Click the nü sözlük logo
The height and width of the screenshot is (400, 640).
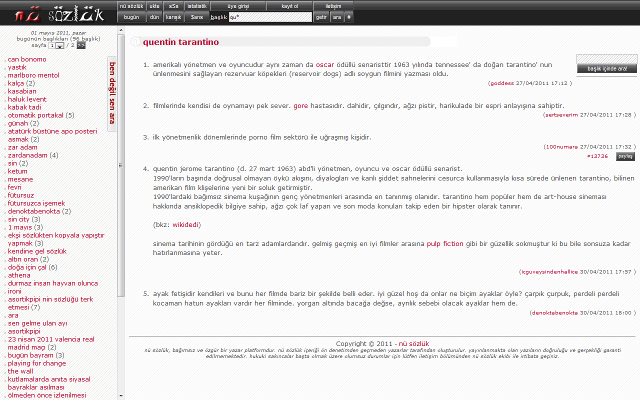click(x=59, y=13)
